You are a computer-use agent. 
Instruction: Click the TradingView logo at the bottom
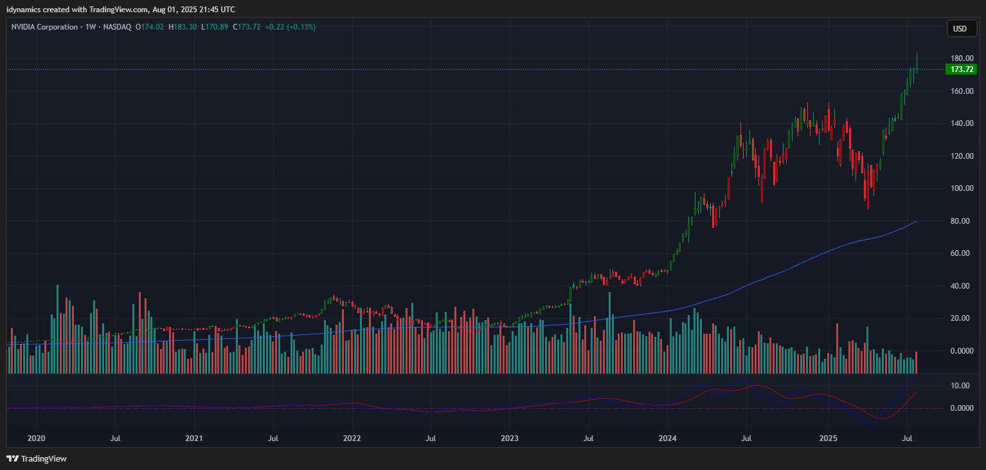(x=37, y=458)
